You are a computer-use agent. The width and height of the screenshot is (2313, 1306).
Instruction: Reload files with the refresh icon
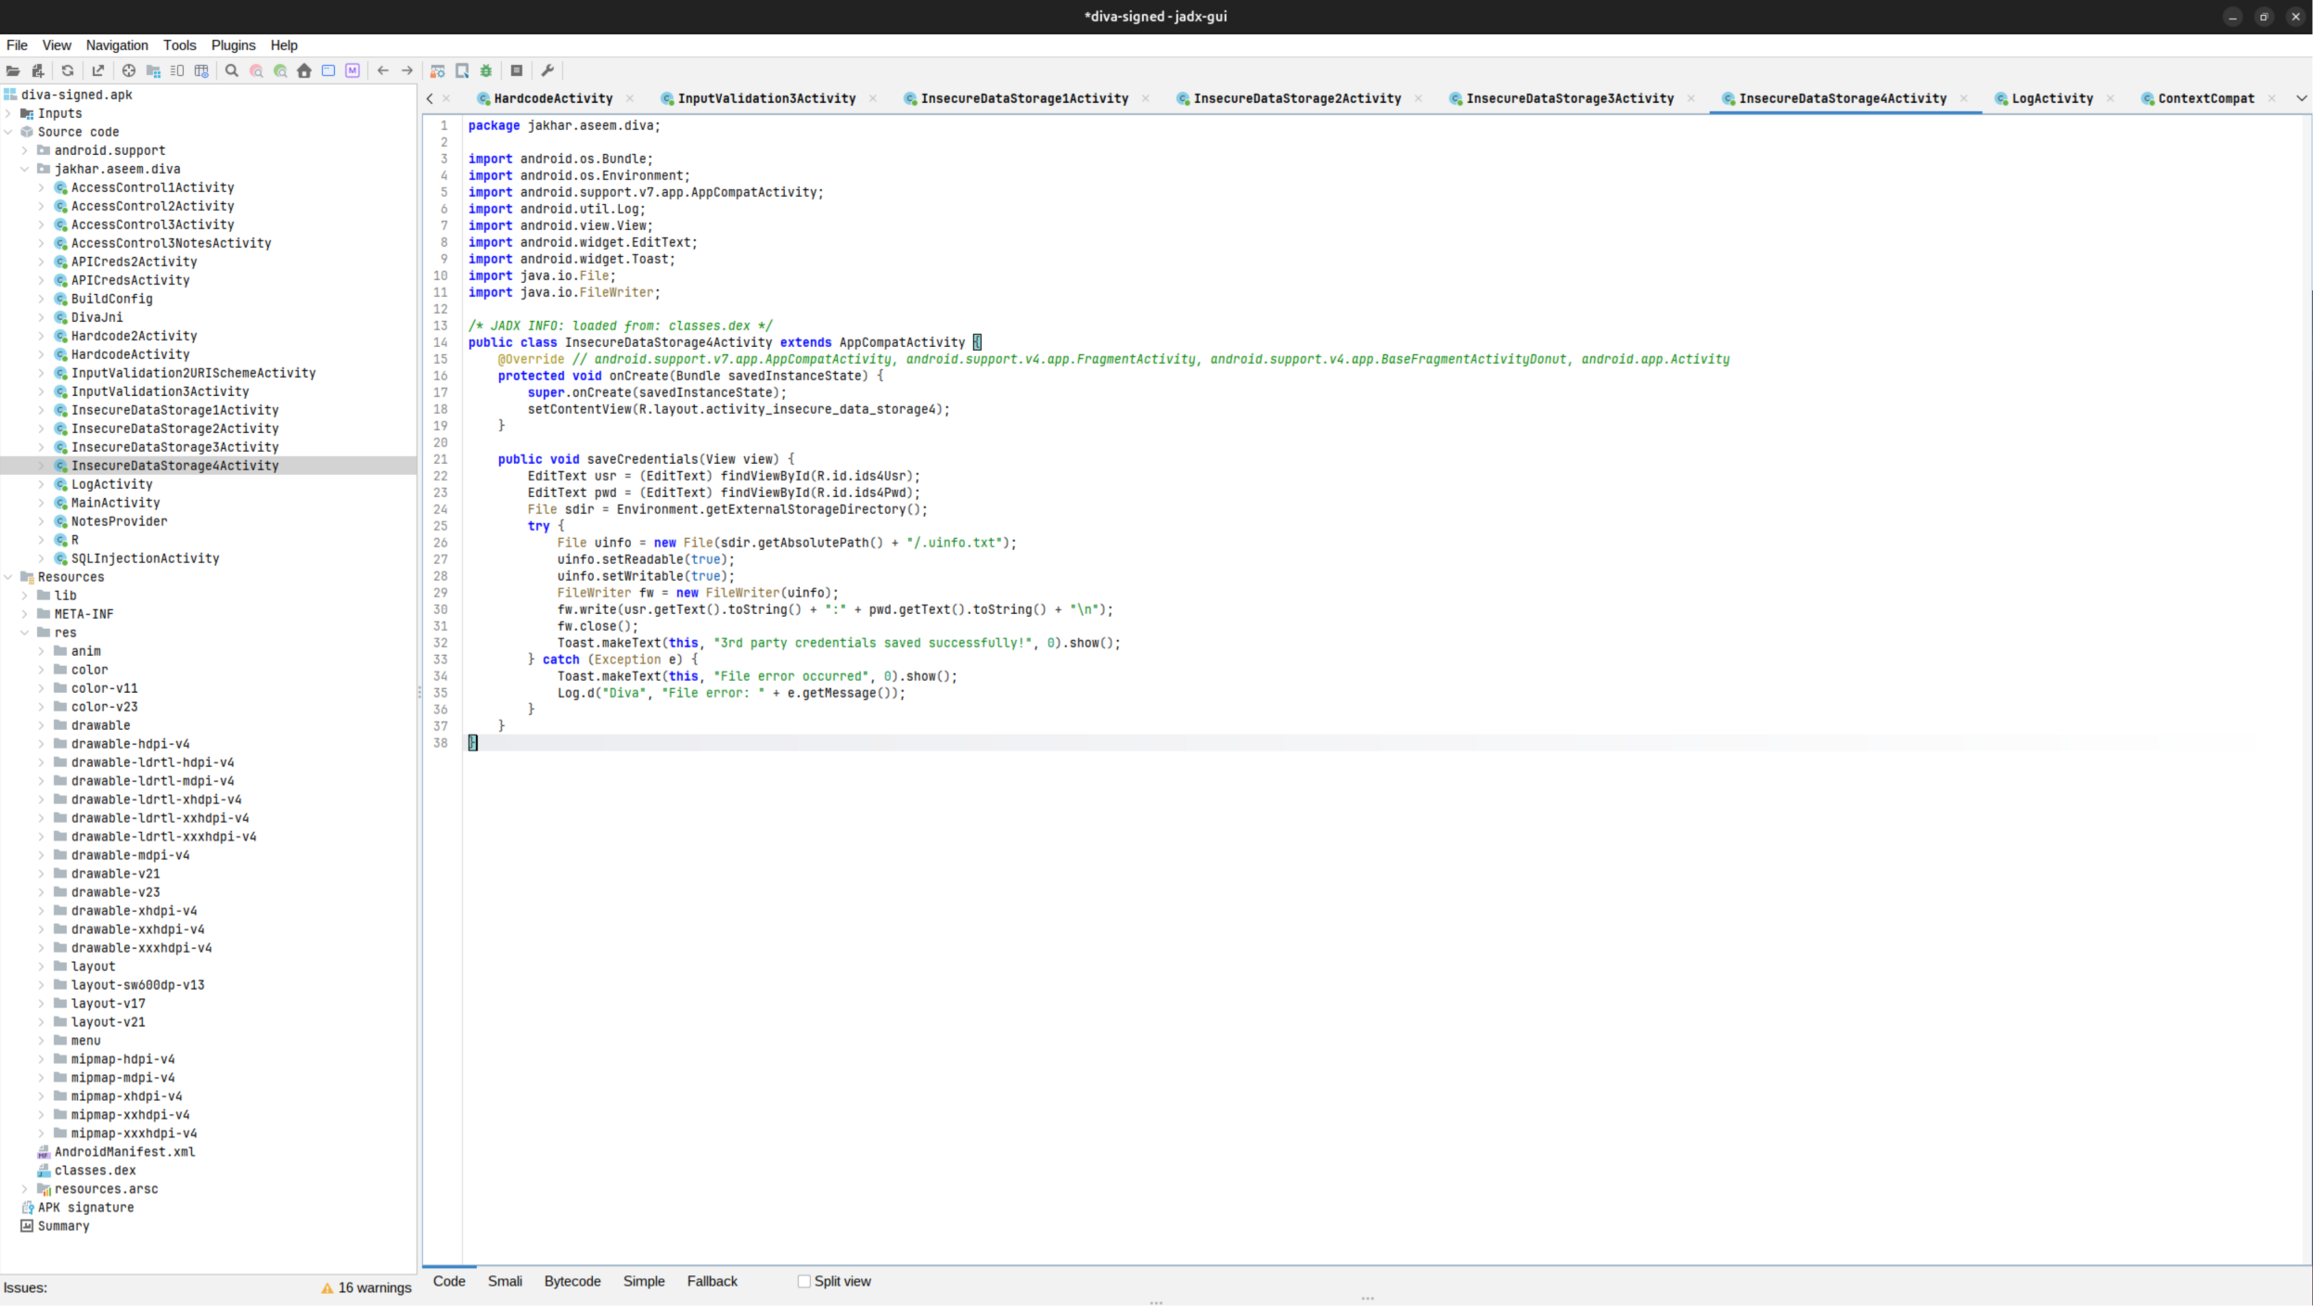pyautogui.click(x=68, y=70)
